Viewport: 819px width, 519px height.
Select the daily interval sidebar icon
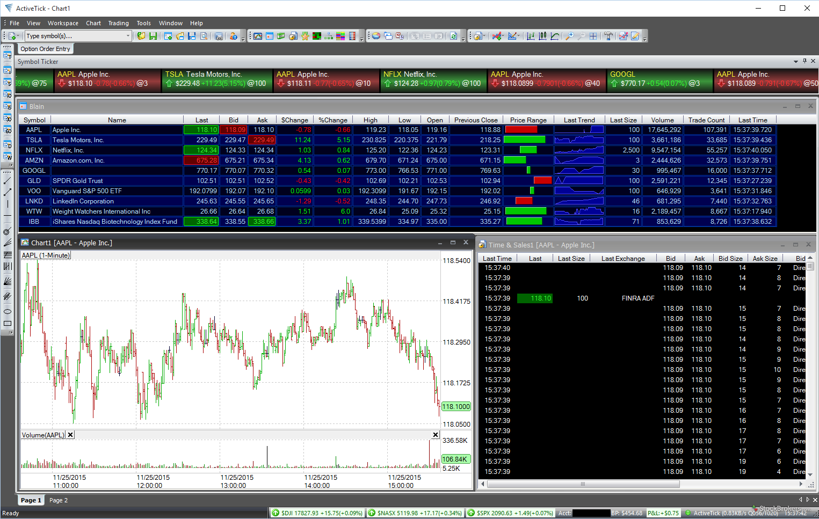click(x=8, y=144)
